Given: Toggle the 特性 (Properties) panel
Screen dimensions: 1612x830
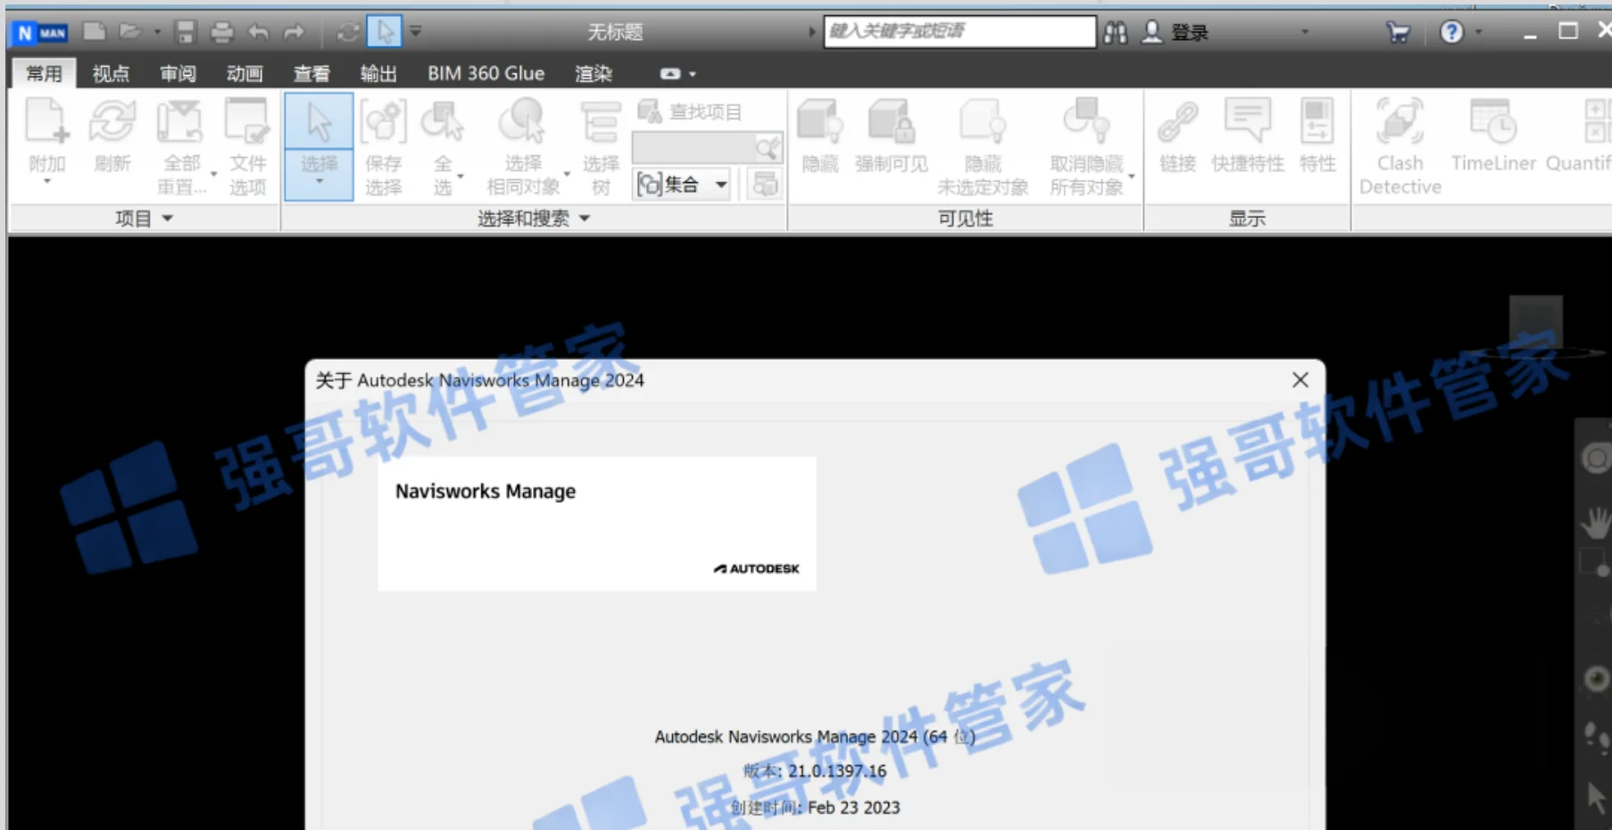Looking at the screenshot, I should pyautogui.click(x=1317, y=136).
